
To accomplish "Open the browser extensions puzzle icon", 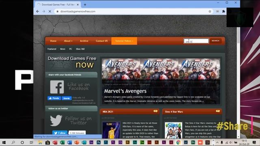I will 223,11.
